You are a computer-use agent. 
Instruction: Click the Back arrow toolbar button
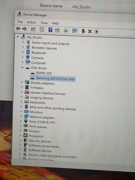pyautogui.click(x=18, y=29)
